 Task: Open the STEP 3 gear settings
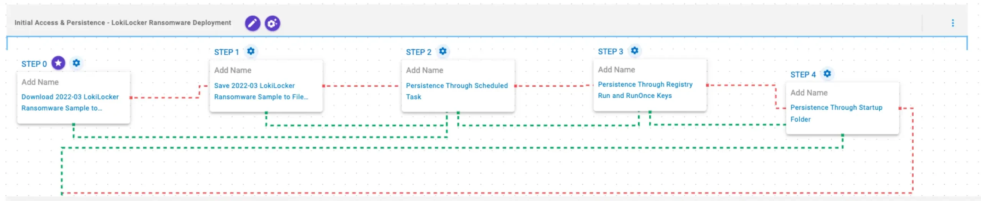[635, 51]
